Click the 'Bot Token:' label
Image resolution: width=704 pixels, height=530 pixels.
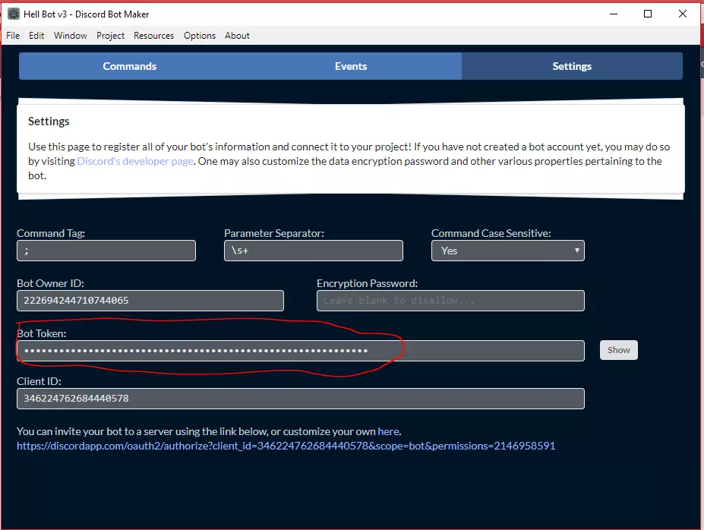coord(41,333)
